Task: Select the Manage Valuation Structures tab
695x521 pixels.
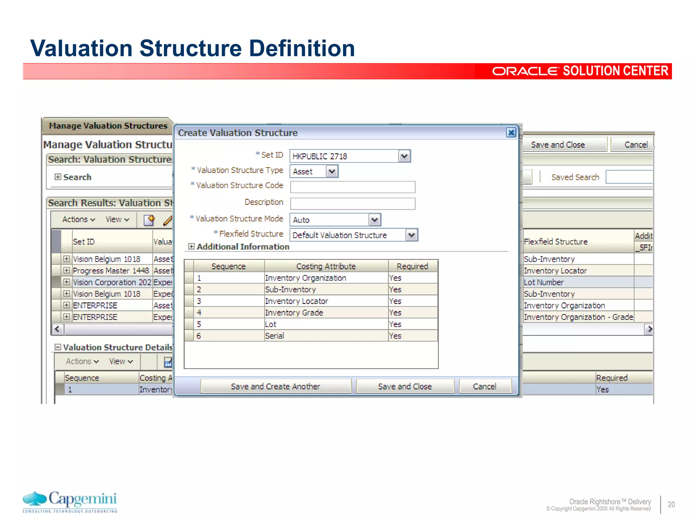Action: tap(108, 126)
